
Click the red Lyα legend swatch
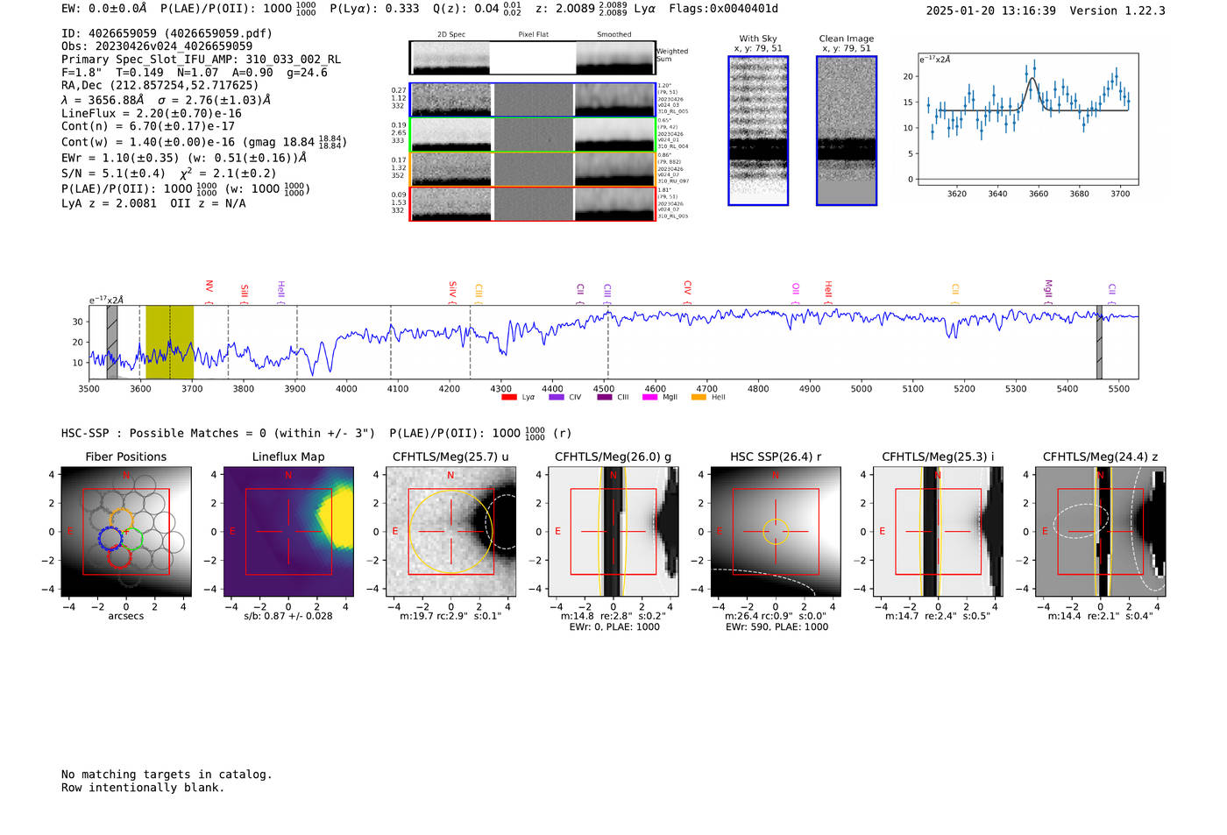[509, 397]
